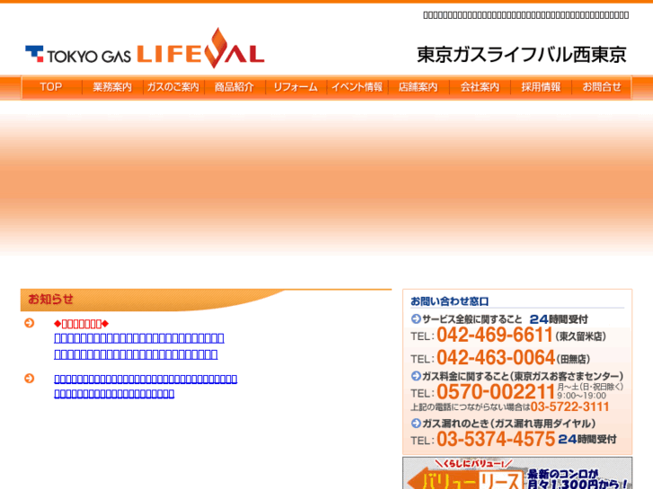
Task: Click the red diamond-marked news heading
Action: (x=81, y=323)
